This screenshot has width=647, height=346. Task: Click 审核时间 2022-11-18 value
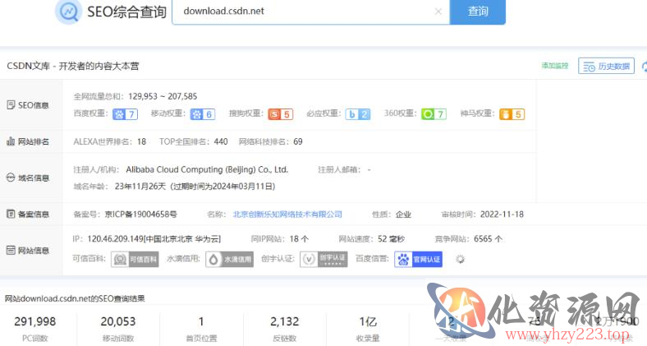(502, 215)
